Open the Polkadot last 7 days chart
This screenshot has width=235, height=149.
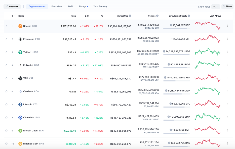click(x=207, y=65)
